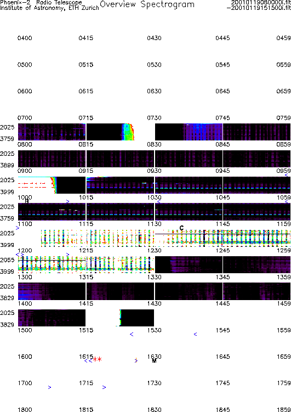Open the spectrogram segment starting at 1015
291x412 pixels.
121,212
